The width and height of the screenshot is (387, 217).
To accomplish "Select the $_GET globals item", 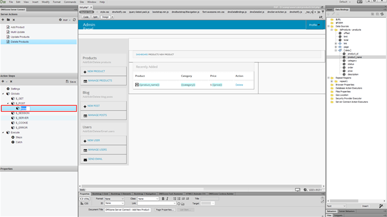I will coord(20,98).
